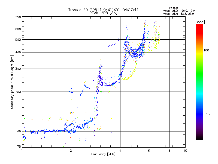Click the y-axis '400' tick label

click(18, 52)
